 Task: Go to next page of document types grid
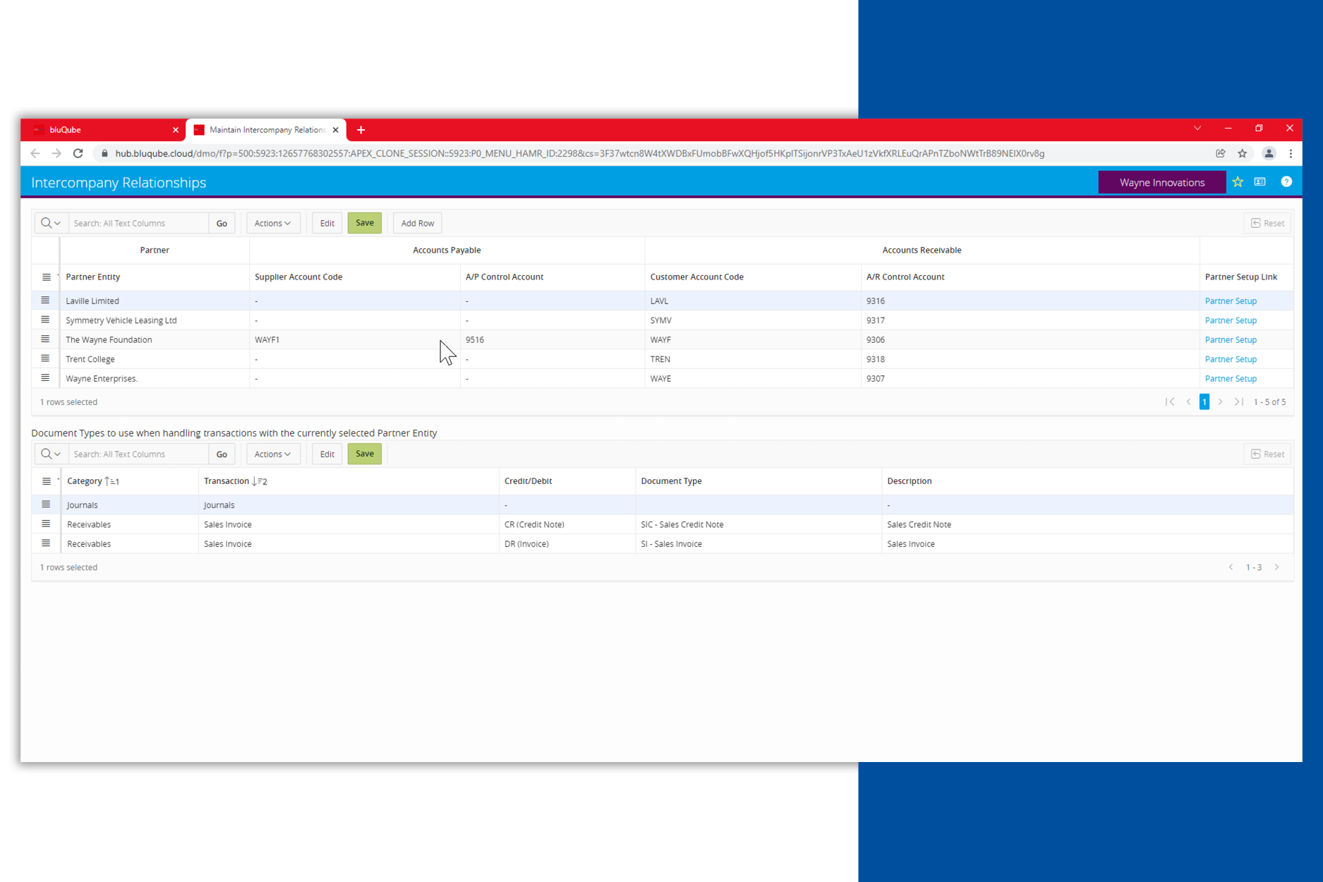click(x=1276, y=567)
